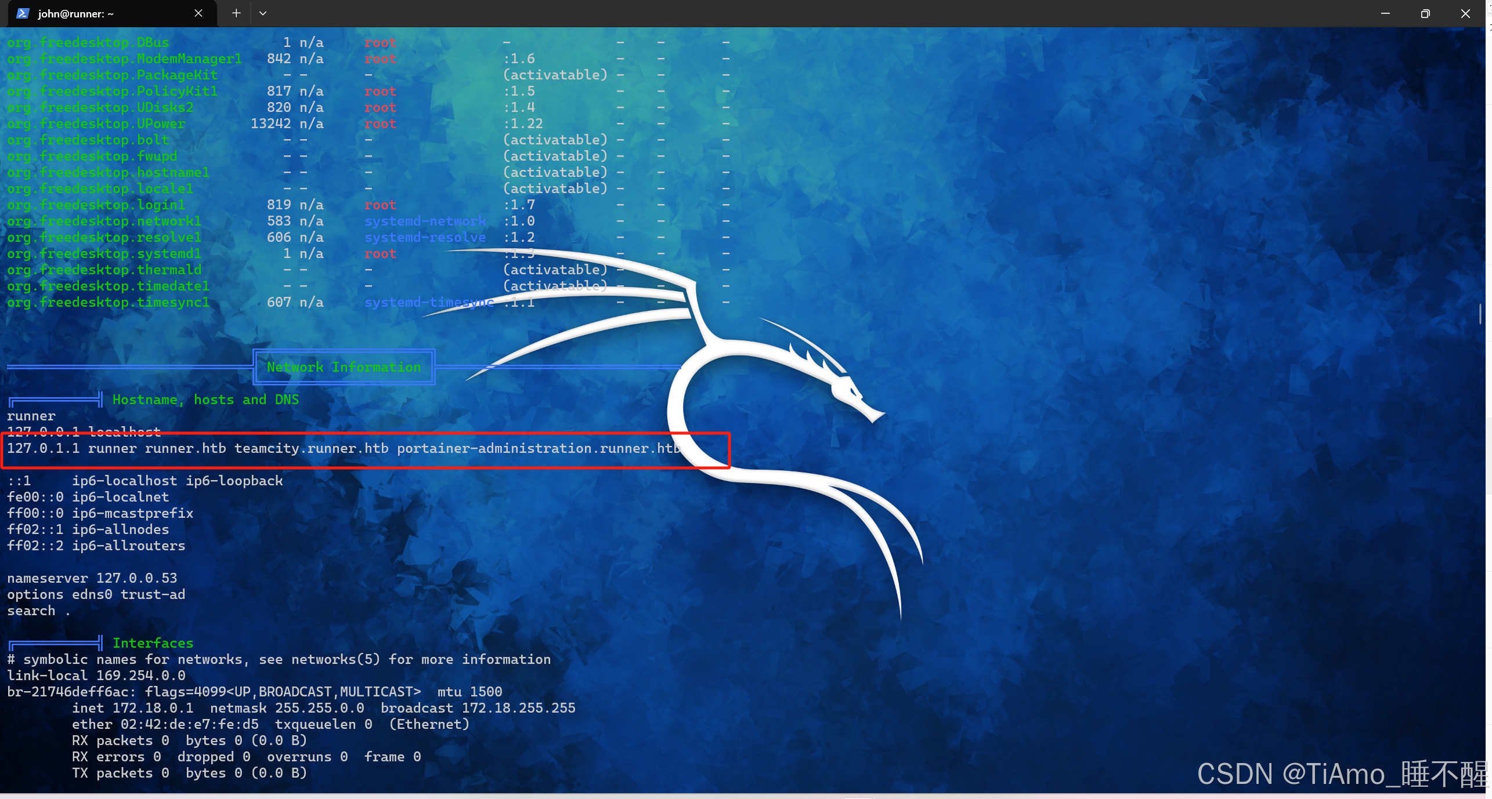
Task: Click the hostname line 'runner'
Action: point(31,416)
